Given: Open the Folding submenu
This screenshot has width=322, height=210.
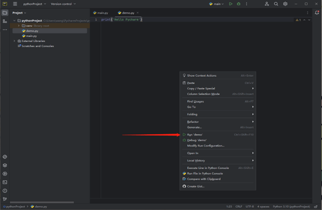Looking at the screenshot, I should [x=218, y=115].
